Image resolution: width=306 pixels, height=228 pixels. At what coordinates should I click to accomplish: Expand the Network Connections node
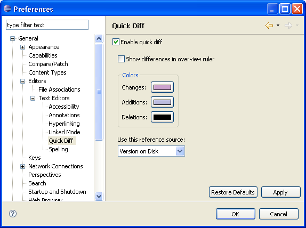[x=22, y=166]
